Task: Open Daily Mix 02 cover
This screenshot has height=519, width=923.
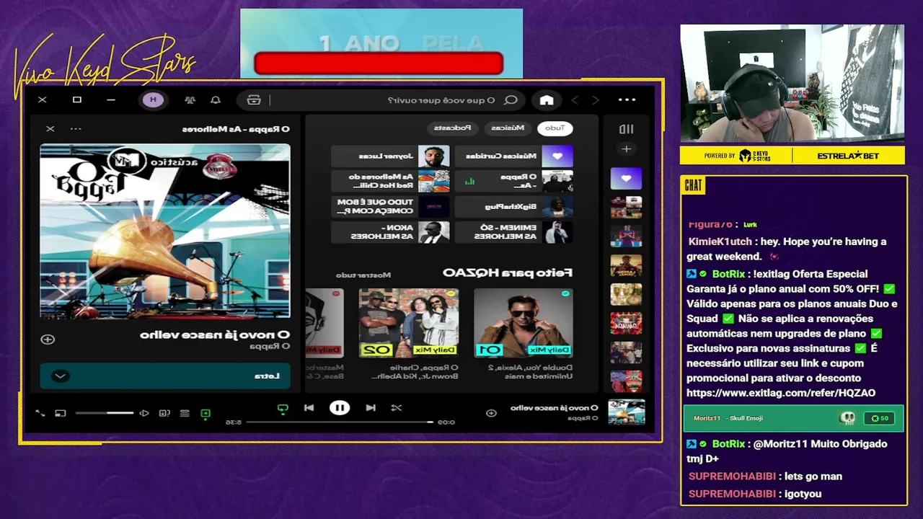Action: pos(408,323)
